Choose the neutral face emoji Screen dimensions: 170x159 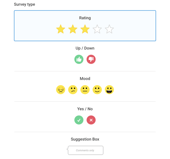85,90
